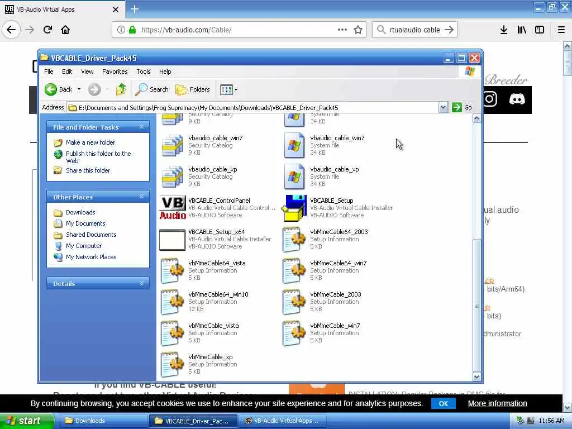Click the Firefox back arrow
Image resolution: width=572 pixels, height=429 pixels.
(11, 30)
